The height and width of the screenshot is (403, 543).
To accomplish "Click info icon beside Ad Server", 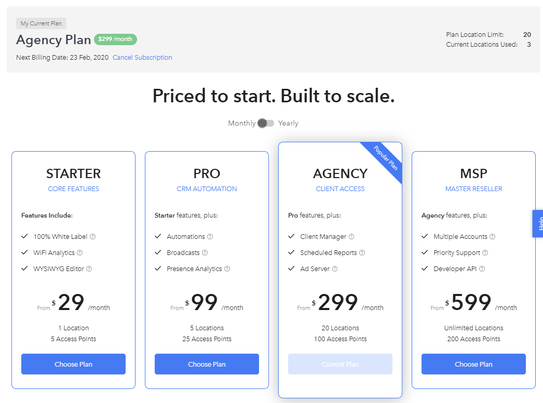I will [x=335, y=269].
